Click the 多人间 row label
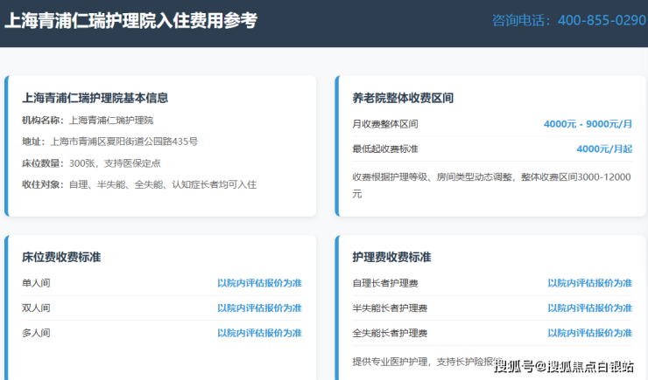This screenshot has width=648, height=380. (36, 333)
